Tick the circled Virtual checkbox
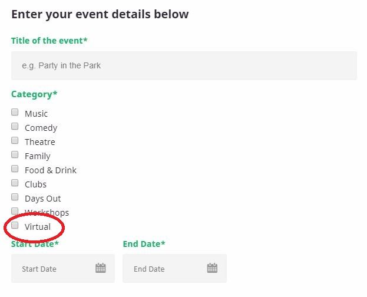Viewport: 367px width, 297px height. [15, 225]
